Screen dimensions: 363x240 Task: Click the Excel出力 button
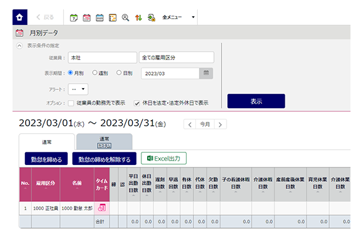coord(164,158)
